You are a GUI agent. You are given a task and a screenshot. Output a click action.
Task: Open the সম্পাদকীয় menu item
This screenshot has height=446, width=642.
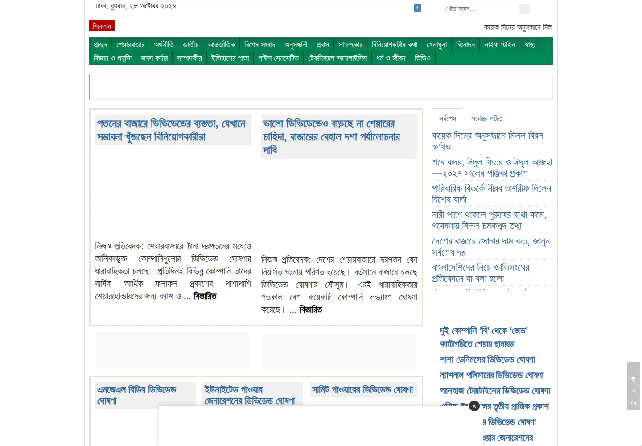coord(189,58)
